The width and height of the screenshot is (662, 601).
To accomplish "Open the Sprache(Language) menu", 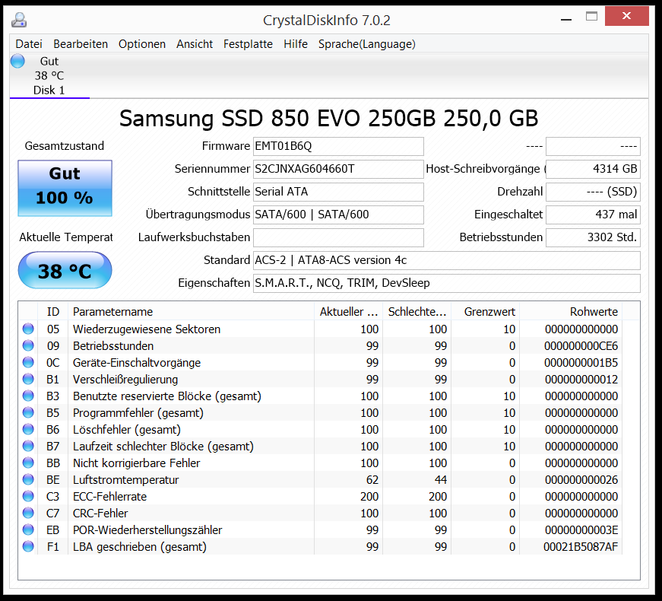I will (x=367, y=44).
